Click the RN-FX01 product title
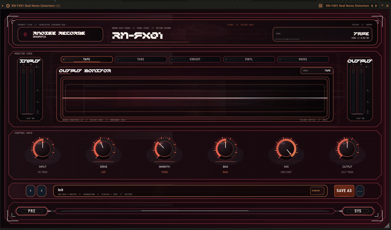Viewport: 391px width, 230px height. click(137, 36)
